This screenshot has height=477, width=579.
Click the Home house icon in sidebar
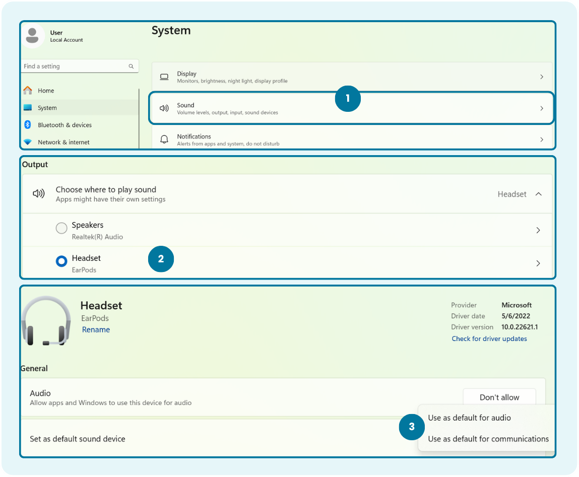(28, 91)
